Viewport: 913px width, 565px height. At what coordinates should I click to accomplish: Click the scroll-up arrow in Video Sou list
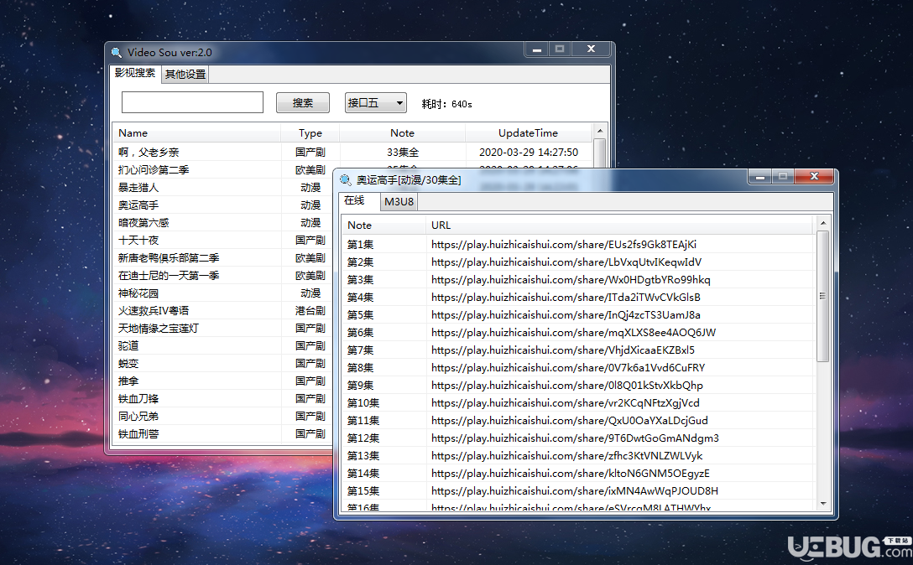600,131
